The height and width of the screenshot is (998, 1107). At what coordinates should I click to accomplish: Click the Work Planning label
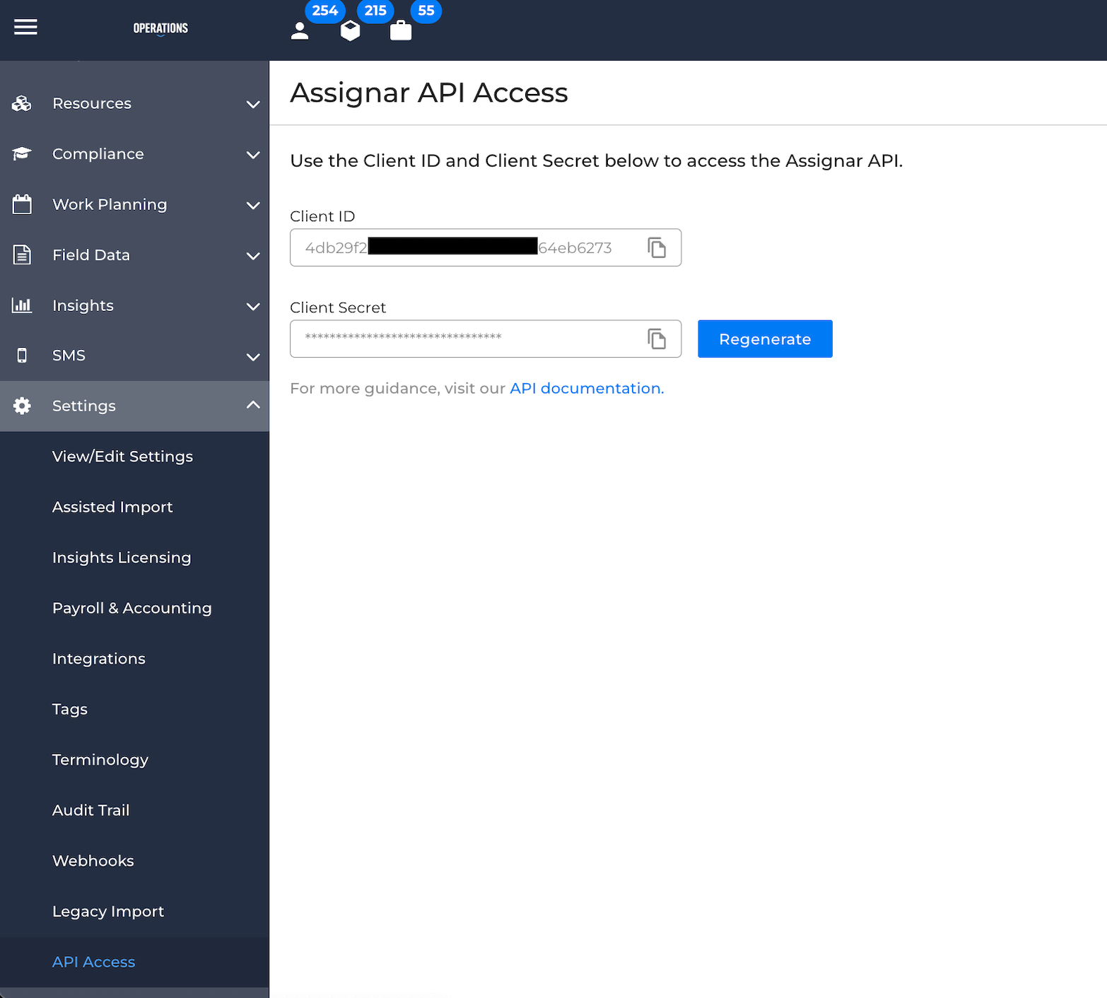(x=110, y=204)
